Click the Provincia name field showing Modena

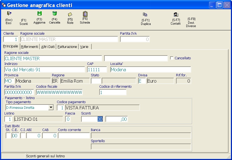[33, 81]
